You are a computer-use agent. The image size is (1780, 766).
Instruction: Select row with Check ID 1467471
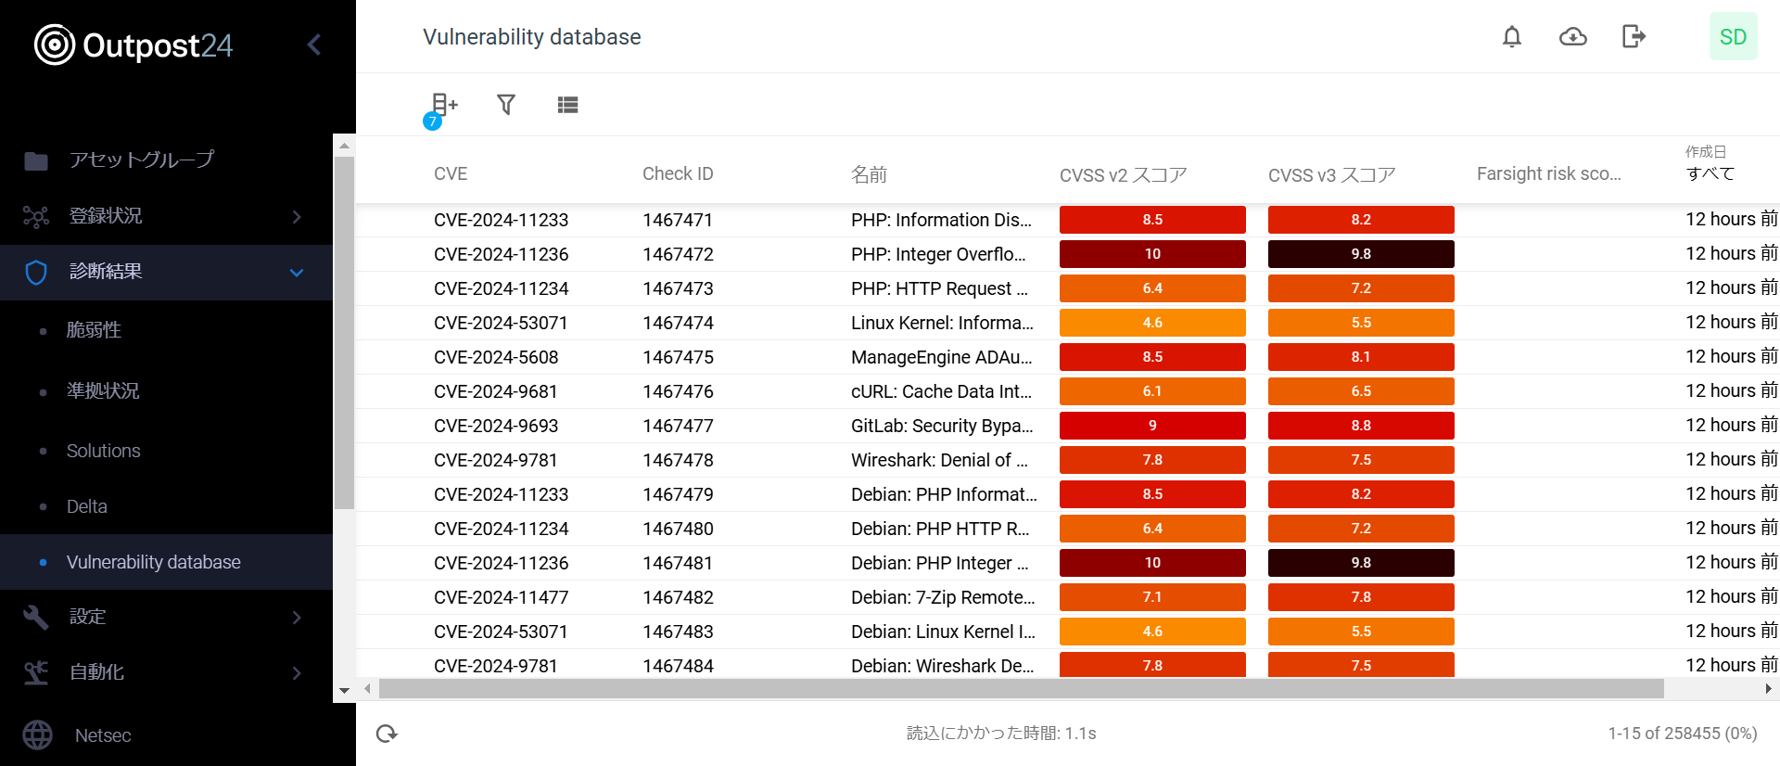pyautogui.click(x=1068, y=220)
